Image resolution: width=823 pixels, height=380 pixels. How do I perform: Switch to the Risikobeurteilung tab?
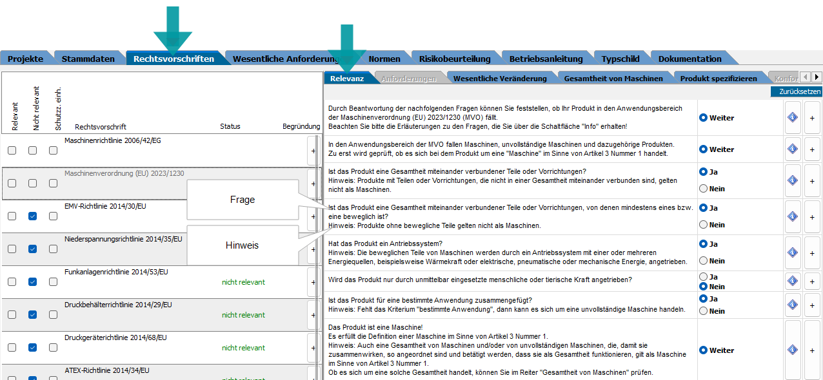(x=454, y=59)
